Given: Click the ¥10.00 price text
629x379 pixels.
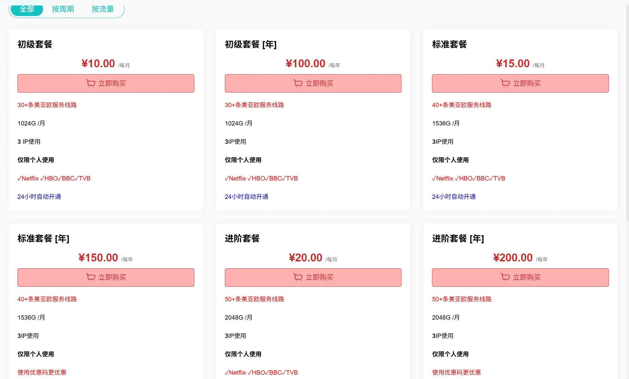Looking at the screenshot, I should pyautogui.click(x=98, y=63).
